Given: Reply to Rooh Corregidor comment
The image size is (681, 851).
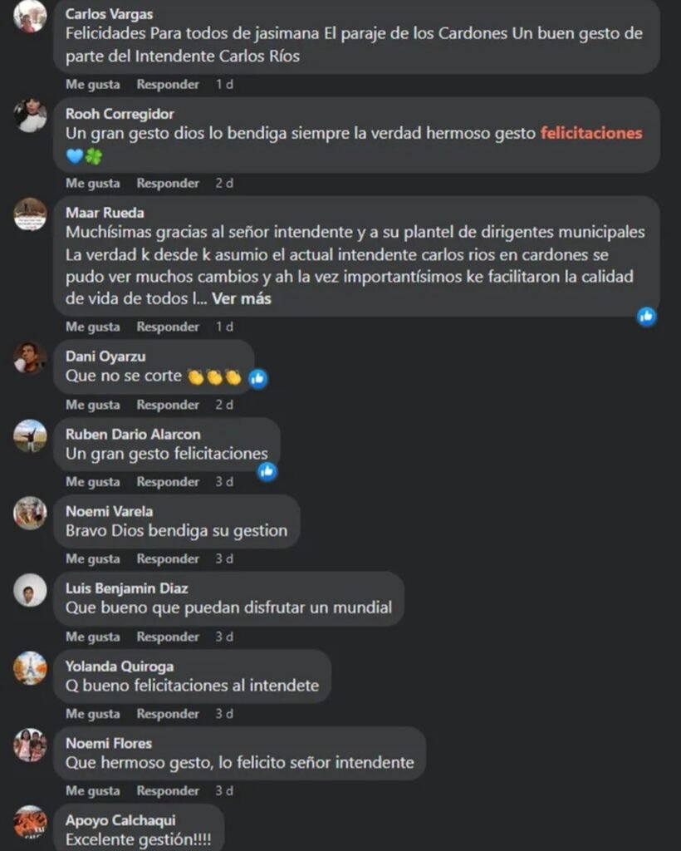Looking at the screenshot, I should click(x=168, y=184).
